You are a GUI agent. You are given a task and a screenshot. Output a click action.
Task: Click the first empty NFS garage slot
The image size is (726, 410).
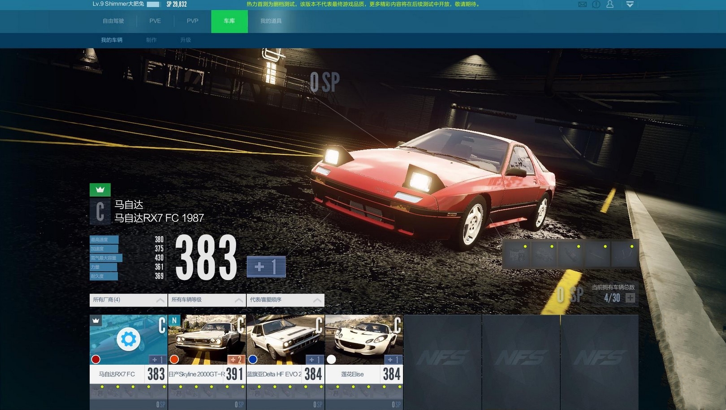(443, 362)
